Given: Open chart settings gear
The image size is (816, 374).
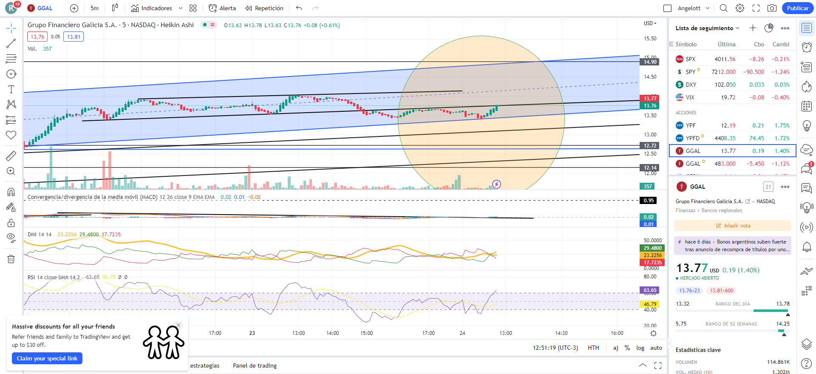Looking at the screenshot, I should click(x=740, y=8).
